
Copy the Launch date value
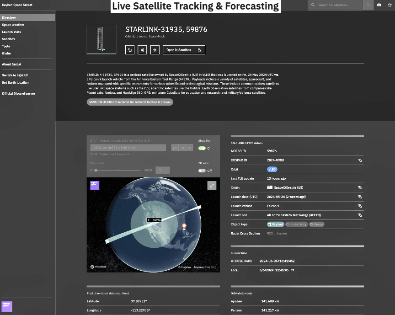[x=360, y=197]
